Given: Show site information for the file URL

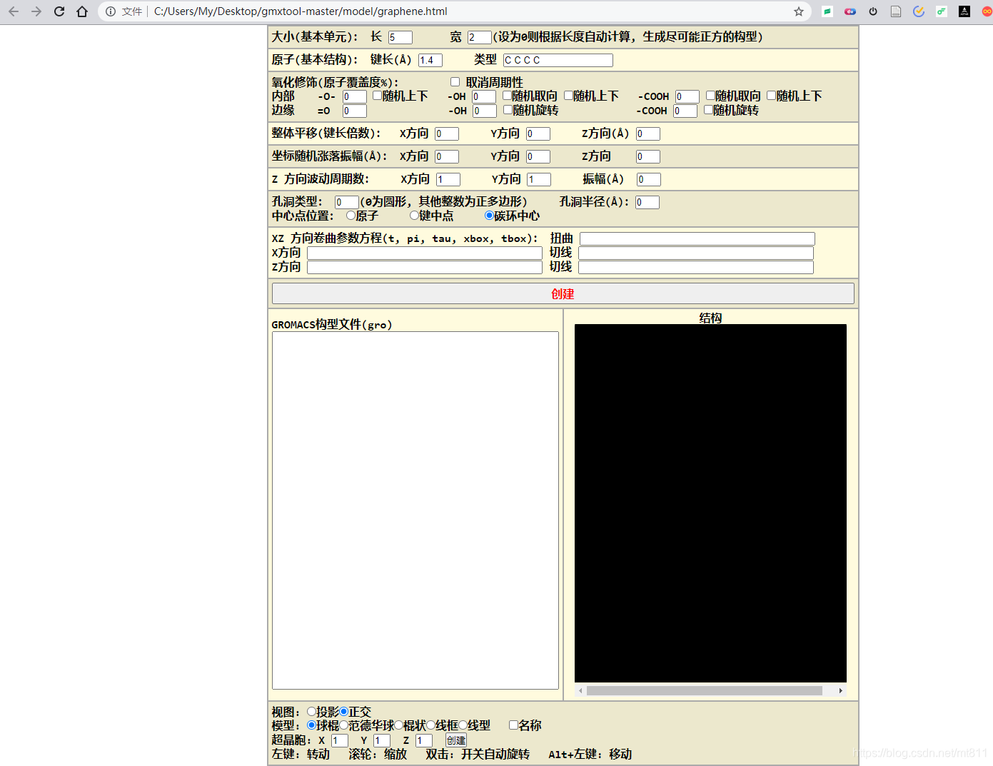Looking at the screenshot, I should 111,11.
